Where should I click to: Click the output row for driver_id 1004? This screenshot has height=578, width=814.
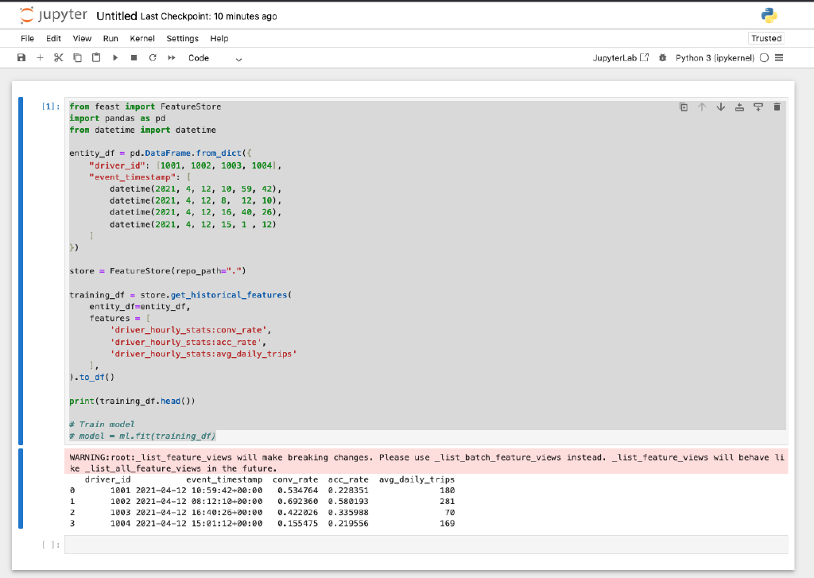pos(262,523)
